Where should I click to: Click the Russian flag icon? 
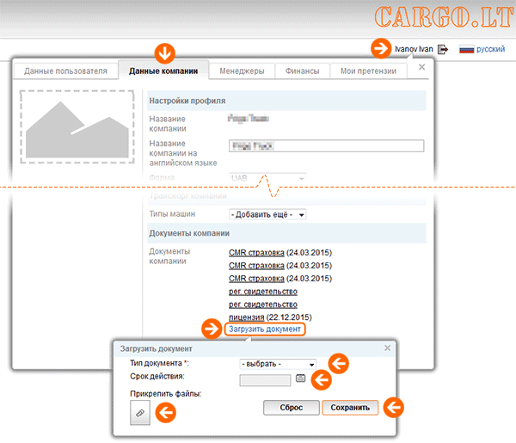[x=467, y=50]
